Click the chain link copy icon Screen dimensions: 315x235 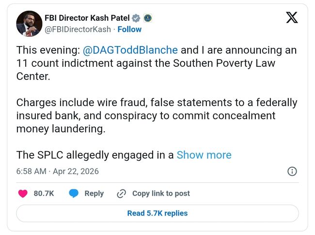122,193
